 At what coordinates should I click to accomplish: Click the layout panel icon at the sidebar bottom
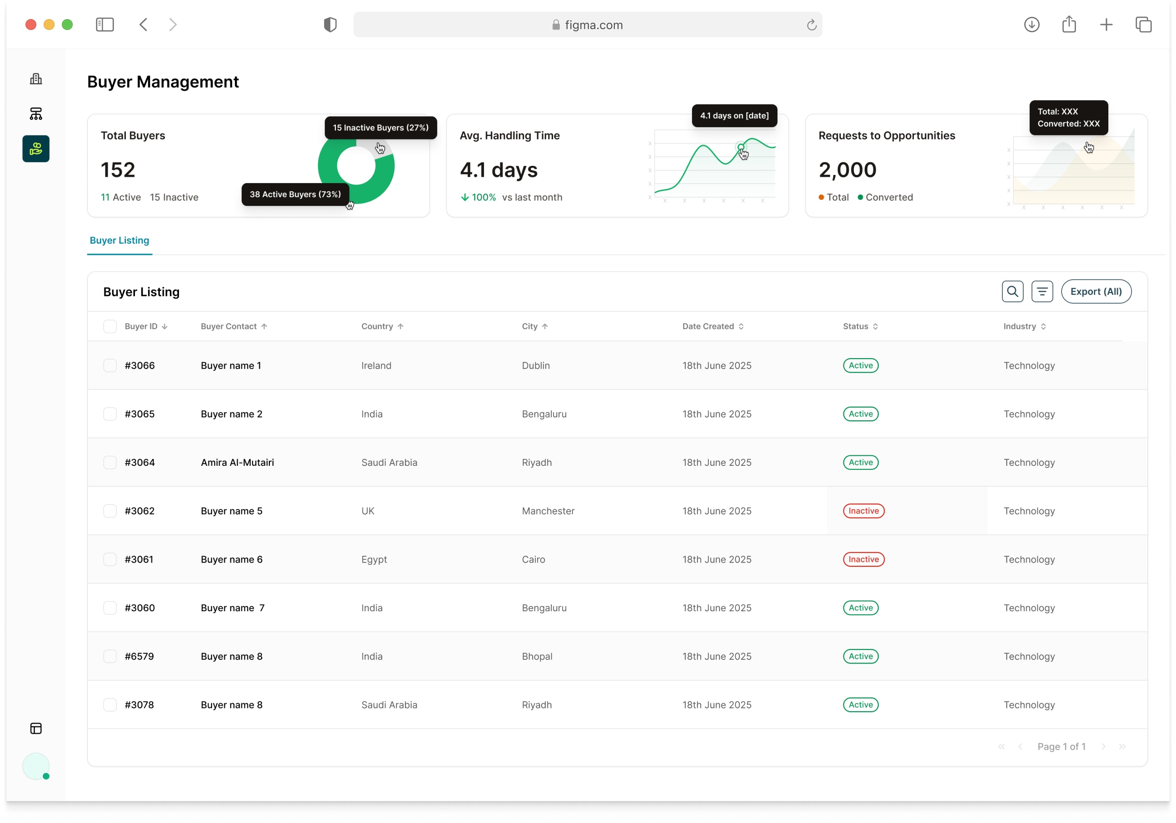tap(36, 728)
